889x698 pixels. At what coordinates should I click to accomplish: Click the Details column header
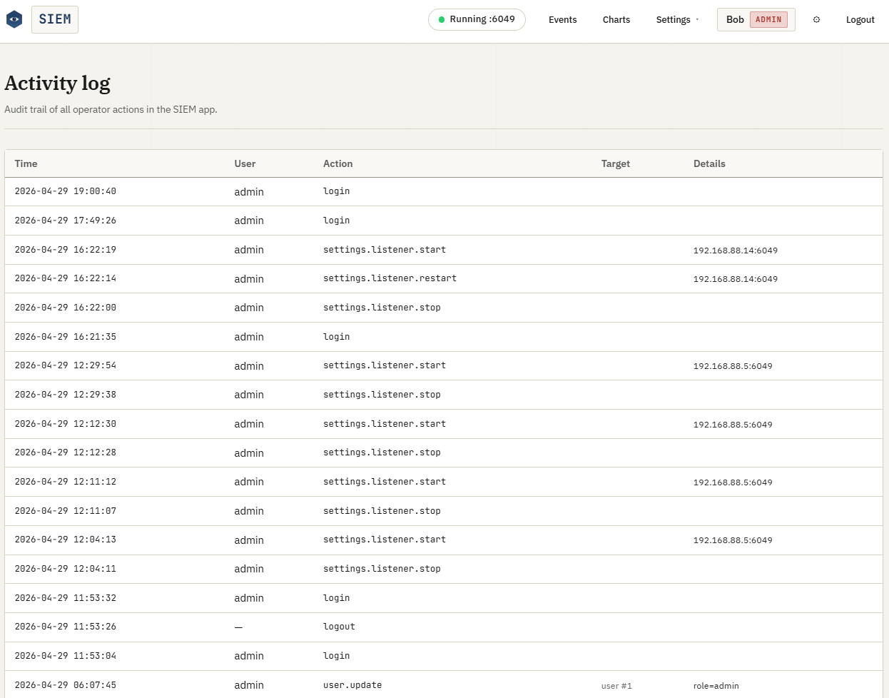pyautogui.click(x=709, y=163)
